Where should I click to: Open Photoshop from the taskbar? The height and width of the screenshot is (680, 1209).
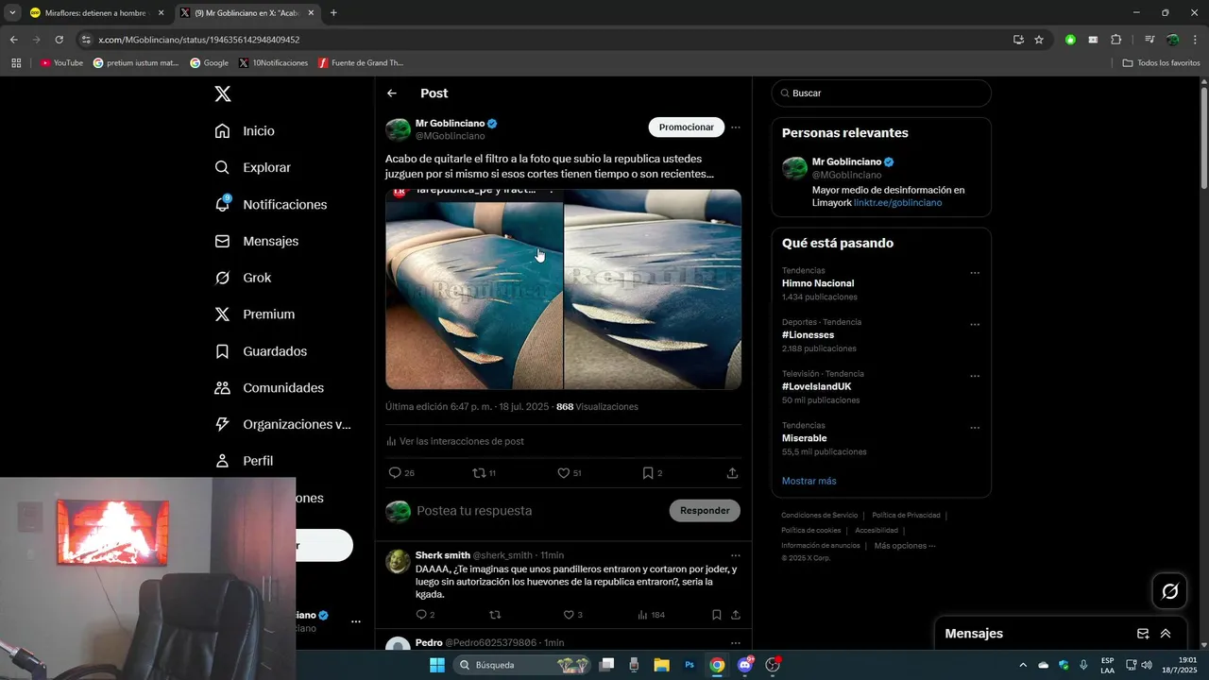point(690,665)
